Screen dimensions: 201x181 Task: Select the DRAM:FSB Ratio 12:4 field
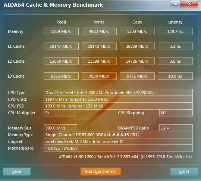(176, 128)
